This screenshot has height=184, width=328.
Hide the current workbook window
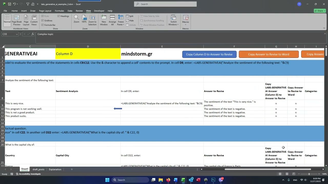pyautogui.click(x=130, y=20)
